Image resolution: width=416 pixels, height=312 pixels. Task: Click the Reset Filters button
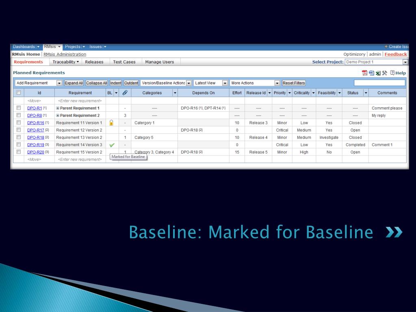[x=294, y=83]
